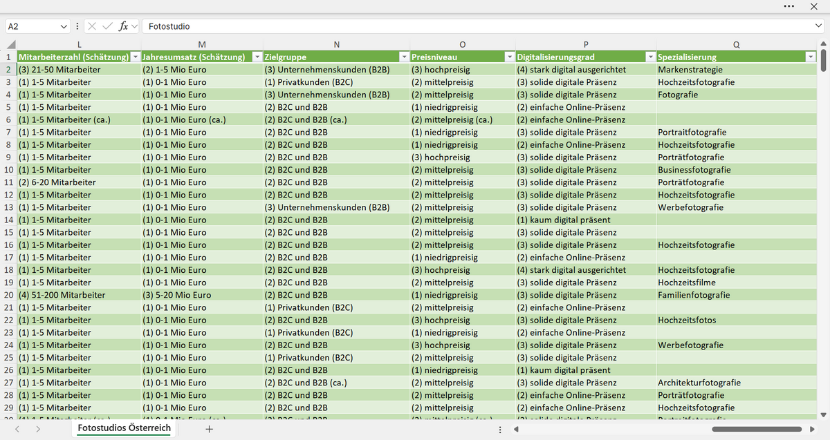830x440 pixels.
Task: Confirm entry with the checkmark icon
Action: pyautogui.click(x=107, y=26)
